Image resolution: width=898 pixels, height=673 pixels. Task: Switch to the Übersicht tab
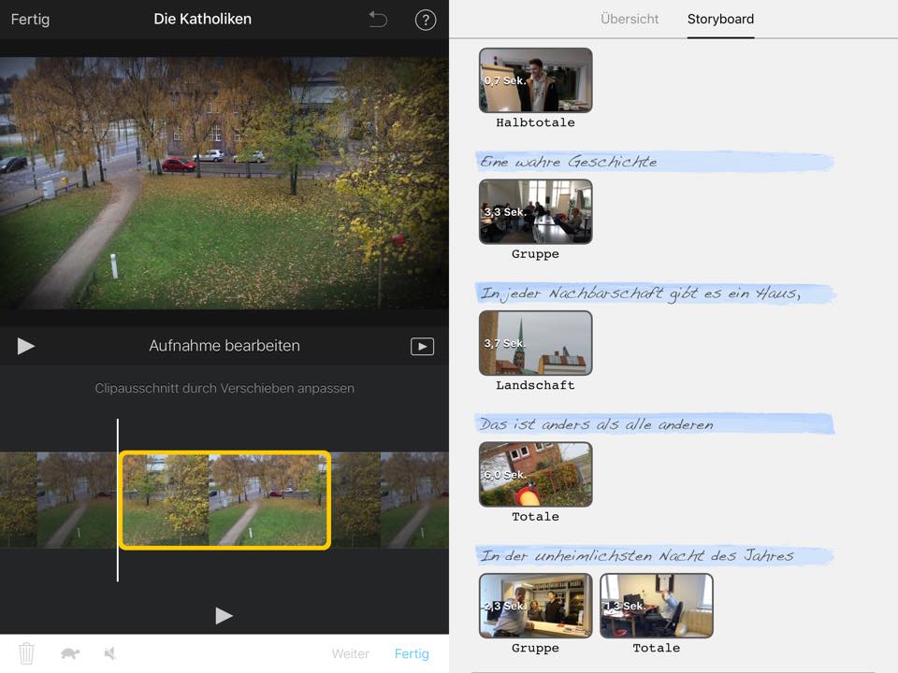pyautogui.click(x=630, y=19)
